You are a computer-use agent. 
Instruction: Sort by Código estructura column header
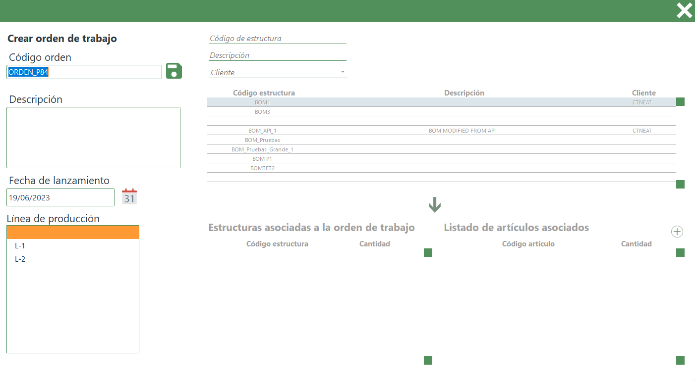(x=264, y=93)
